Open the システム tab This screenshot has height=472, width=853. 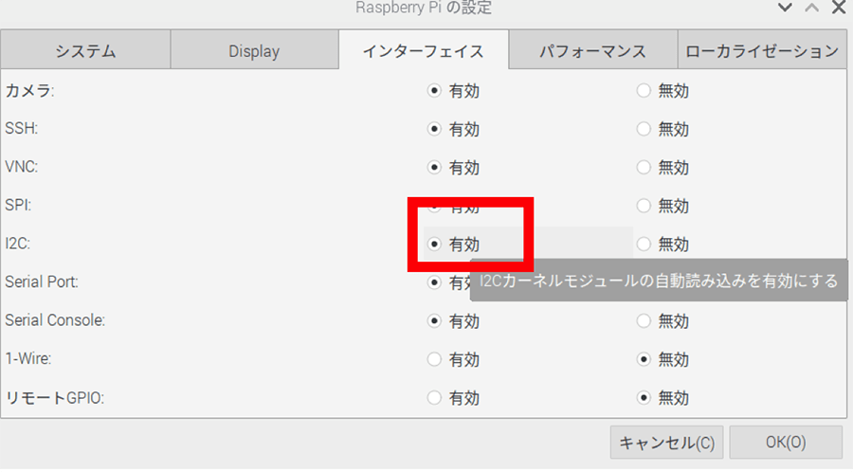pos(85,50)
